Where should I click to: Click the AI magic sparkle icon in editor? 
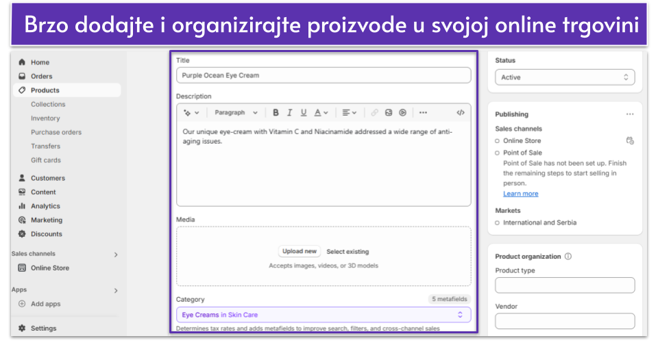coord(187,112)
